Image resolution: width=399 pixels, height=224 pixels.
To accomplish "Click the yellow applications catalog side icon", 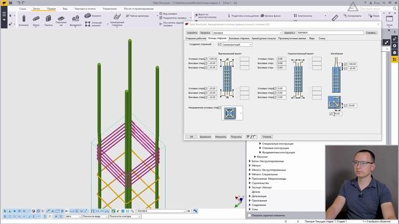I will (395, 60).
